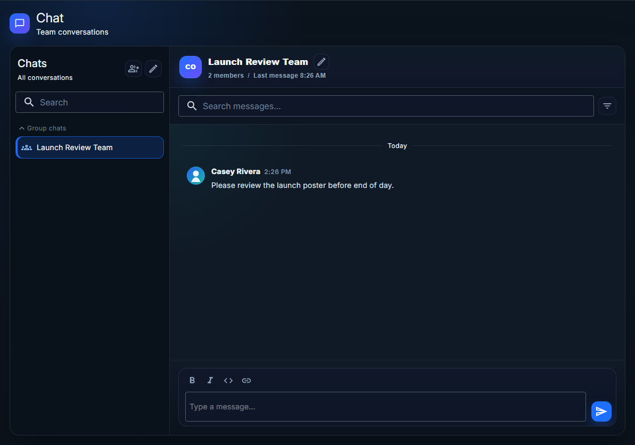Click the group icon beside Launch Review Team

pos(27,147)
